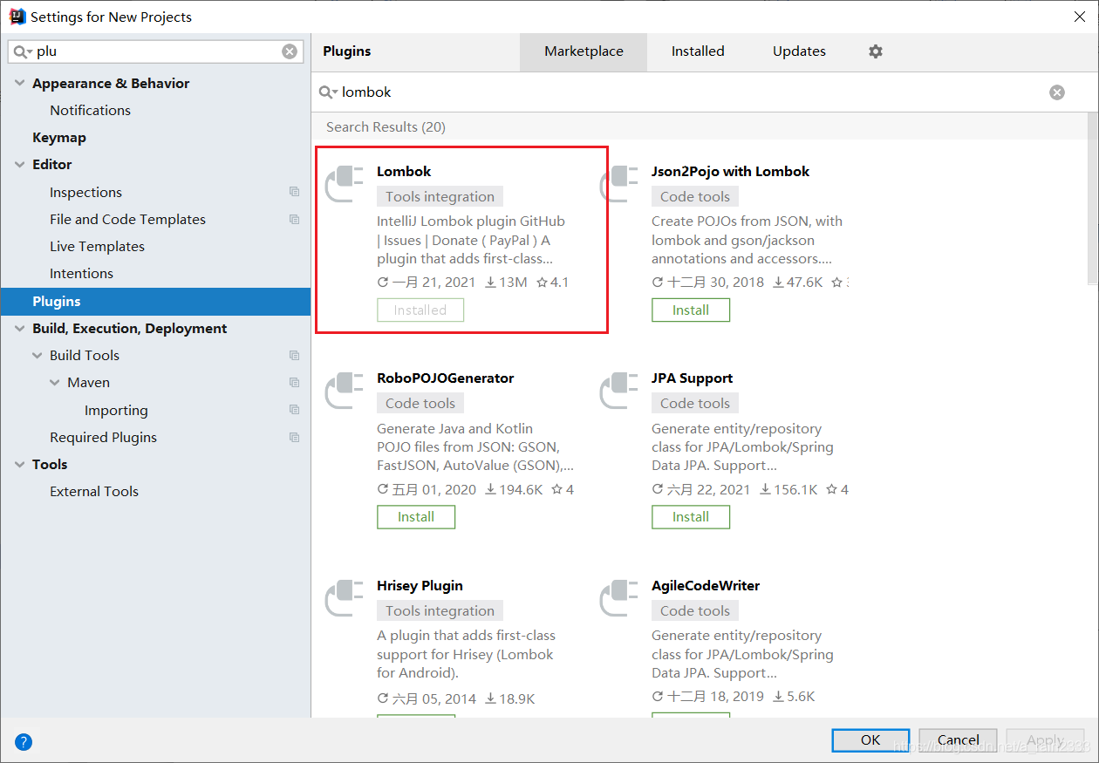The image size is (1099, 763).
Task: Click the Hrisey Plugin icon
Action: 344,597
